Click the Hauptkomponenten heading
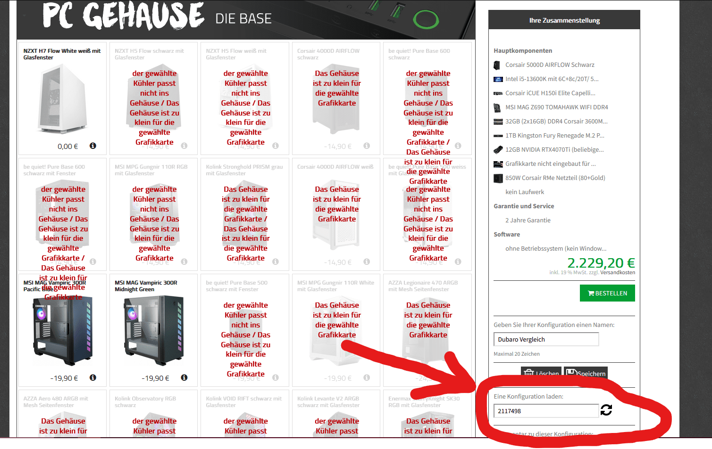This screenshot has width=712, height=449. (x=523, y=51)
